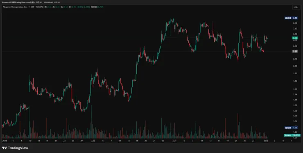
Task: Click the Volume 36.73K label
Action: coord(292,135)
